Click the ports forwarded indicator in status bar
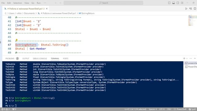Image resolution: width=197 pixels, height=111 pixels. (14, 109)
